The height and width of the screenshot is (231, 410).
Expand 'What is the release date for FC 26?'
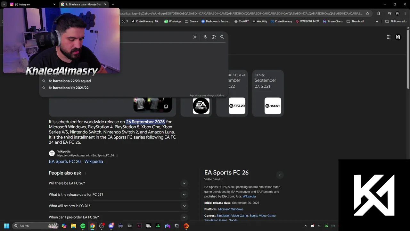pyautogui.click(x=118, y=194)
